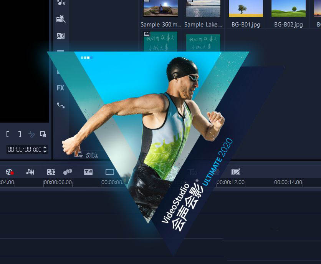The height and width of the screenshot is (264, 321).
Task: Select the BG-B02.jpg thumbnail
Action: pyautogui.click(x=288, y=8)
